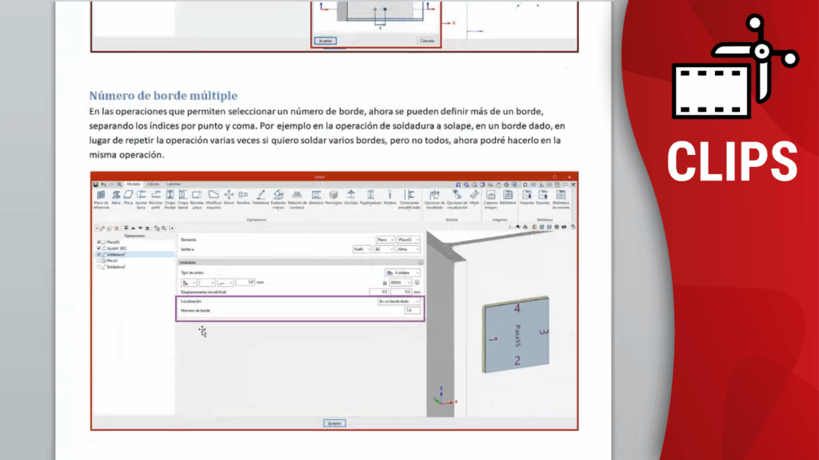Expand the 'A solape' tipo de unión dropdown
The image size is (819, 460).
[402, 272]
